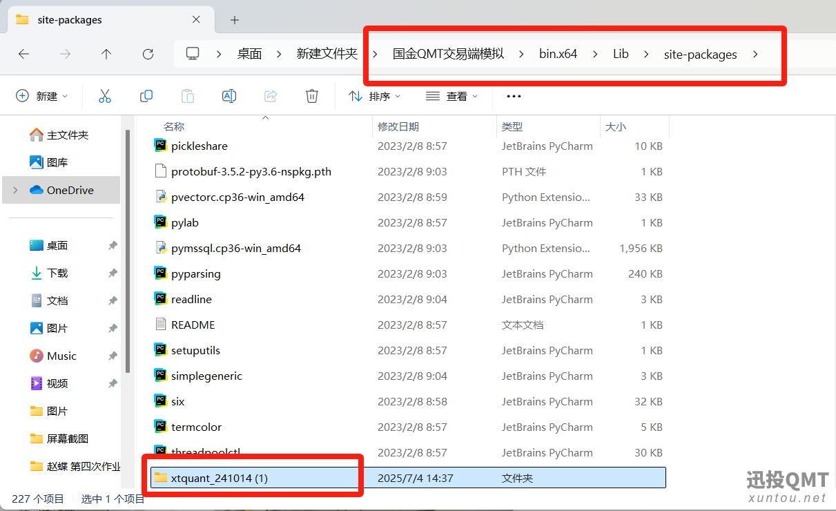Image resolution: width=836 pixels, height=511 pixels.
Task: Click the Share icon in toolbar
Action: [271, 96]
